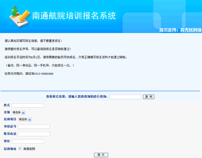
Task: Click the 南通航院 radio option label
Action: coord(29,149)
